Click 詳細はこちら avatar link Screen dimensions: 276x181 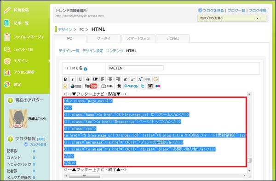pos(37,119)
